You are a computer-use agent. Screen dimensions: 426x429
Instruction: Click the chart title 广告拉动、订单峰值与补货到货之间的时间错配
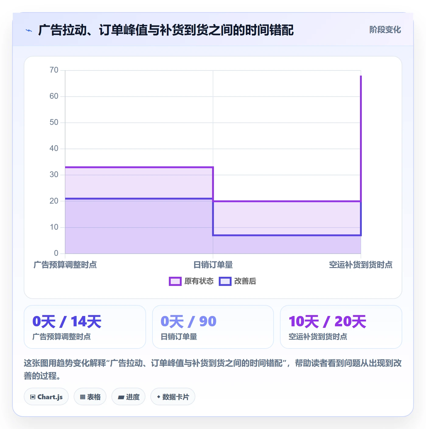coord(166,30)
